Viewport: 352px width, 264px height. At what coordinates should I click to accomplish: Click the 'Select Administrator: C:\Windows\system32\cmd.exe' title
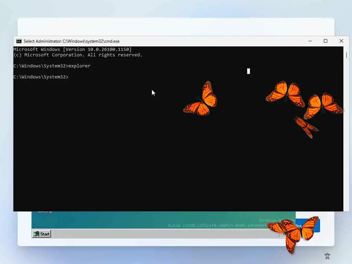71,41
